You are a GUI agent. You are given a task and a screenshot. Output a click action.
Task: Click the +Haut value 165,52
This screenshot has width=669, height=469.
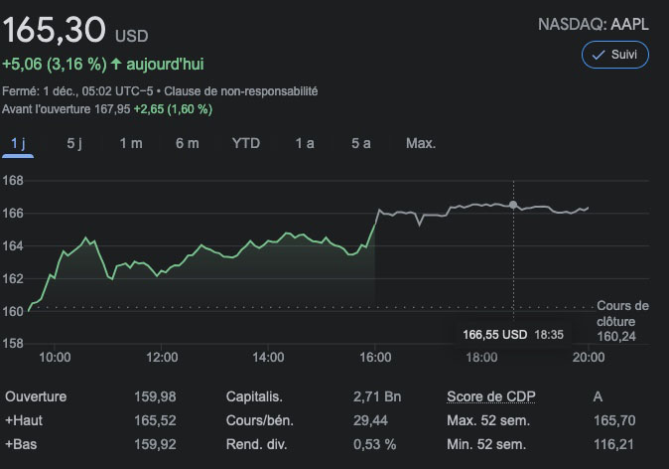[x=155, y=420]
